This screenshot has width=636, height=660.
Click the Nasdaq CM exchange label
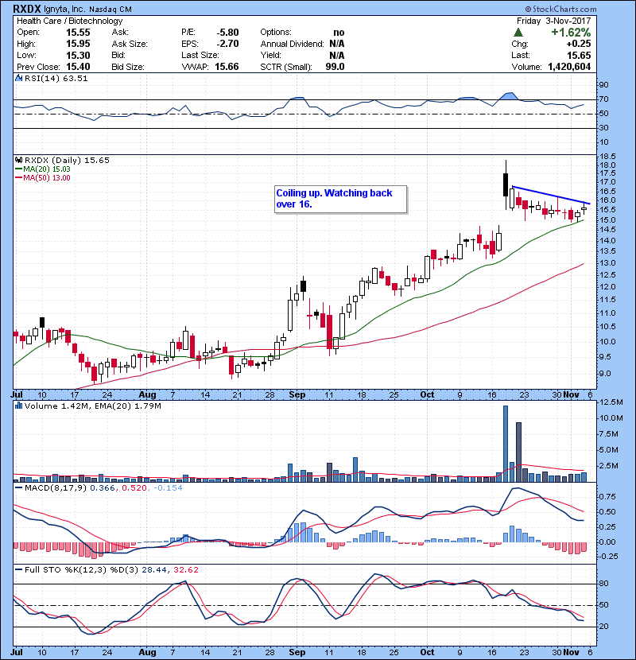(x=111, y=9)
